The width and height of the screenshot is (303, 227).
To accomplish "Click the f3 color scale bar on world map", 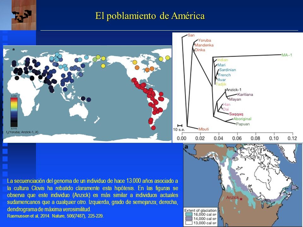I will point(14,112).
